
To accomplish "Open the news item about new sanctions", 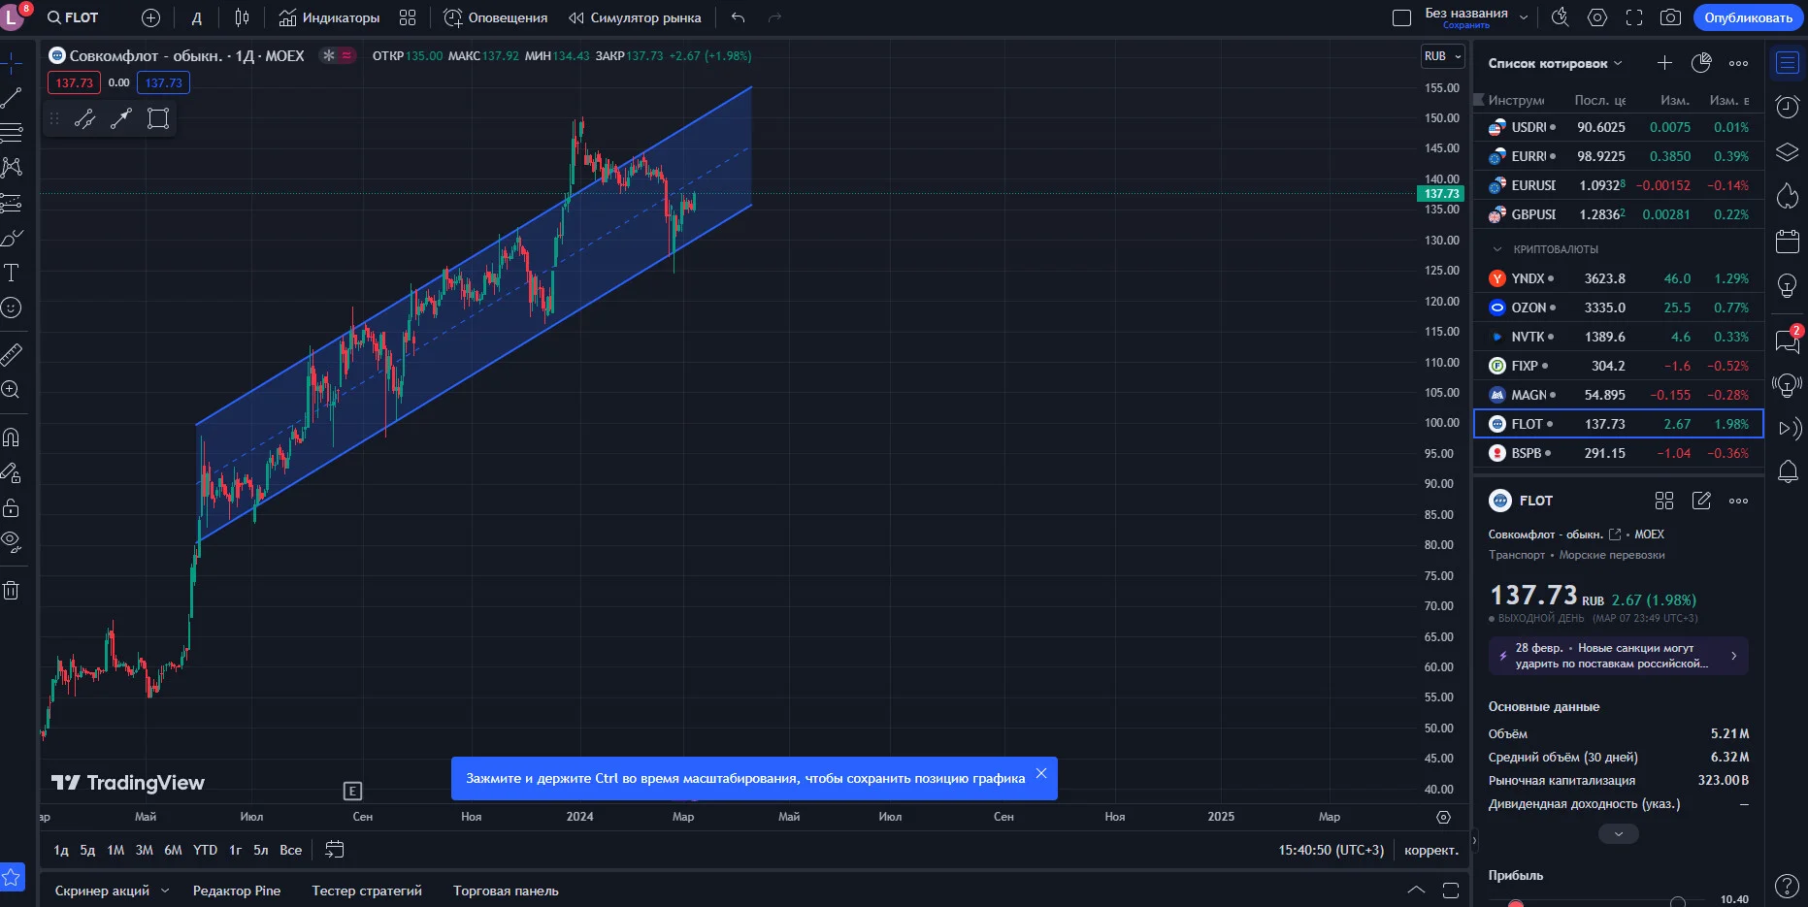I will (1618, 656).
